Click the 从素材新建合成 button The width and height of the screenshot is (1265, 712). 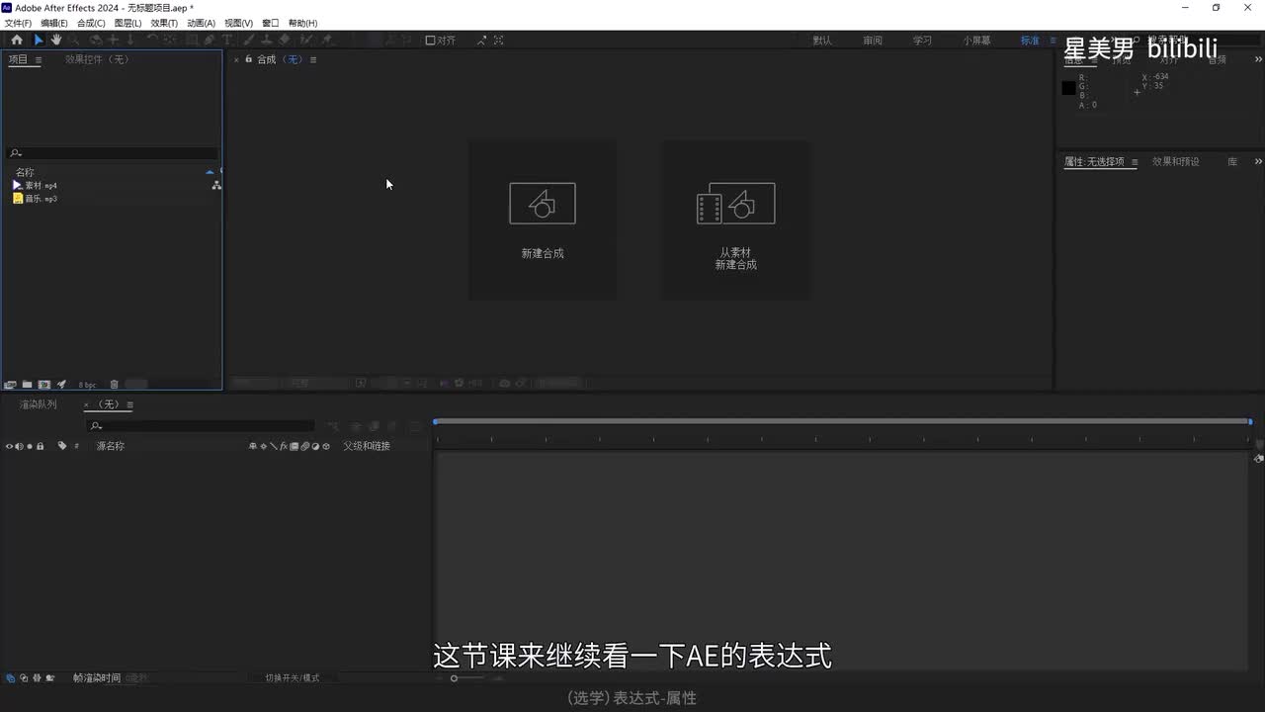[x=735, y=220]
